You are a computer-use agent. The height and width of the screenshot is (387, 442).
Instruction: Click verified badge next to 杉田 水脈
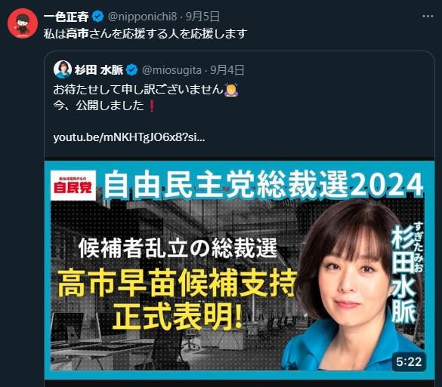click(131, 70)
